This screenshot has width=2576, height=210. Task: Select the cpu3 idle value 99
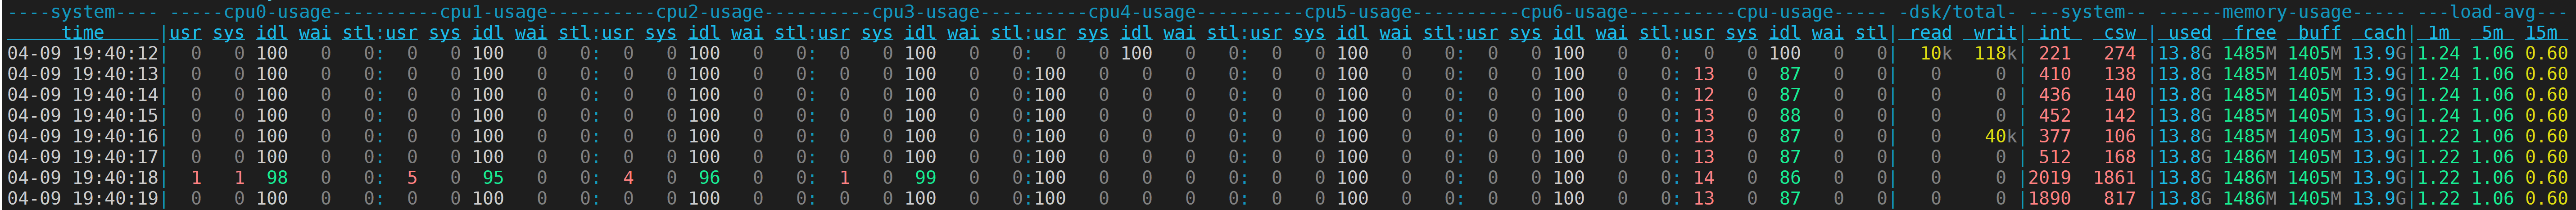coord(925,178)
